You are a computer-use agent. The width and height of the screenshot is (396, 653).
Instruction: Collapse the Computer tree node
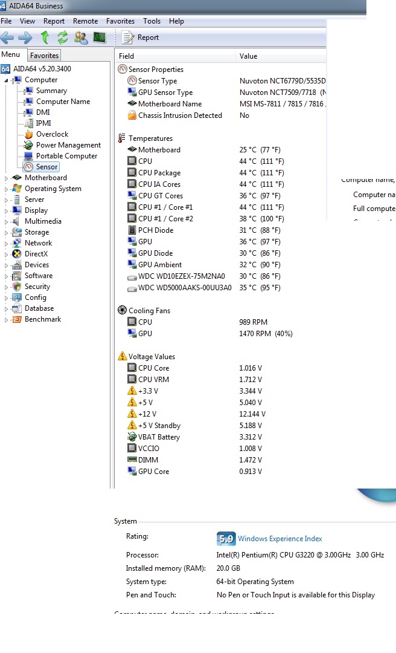(6, 80)
